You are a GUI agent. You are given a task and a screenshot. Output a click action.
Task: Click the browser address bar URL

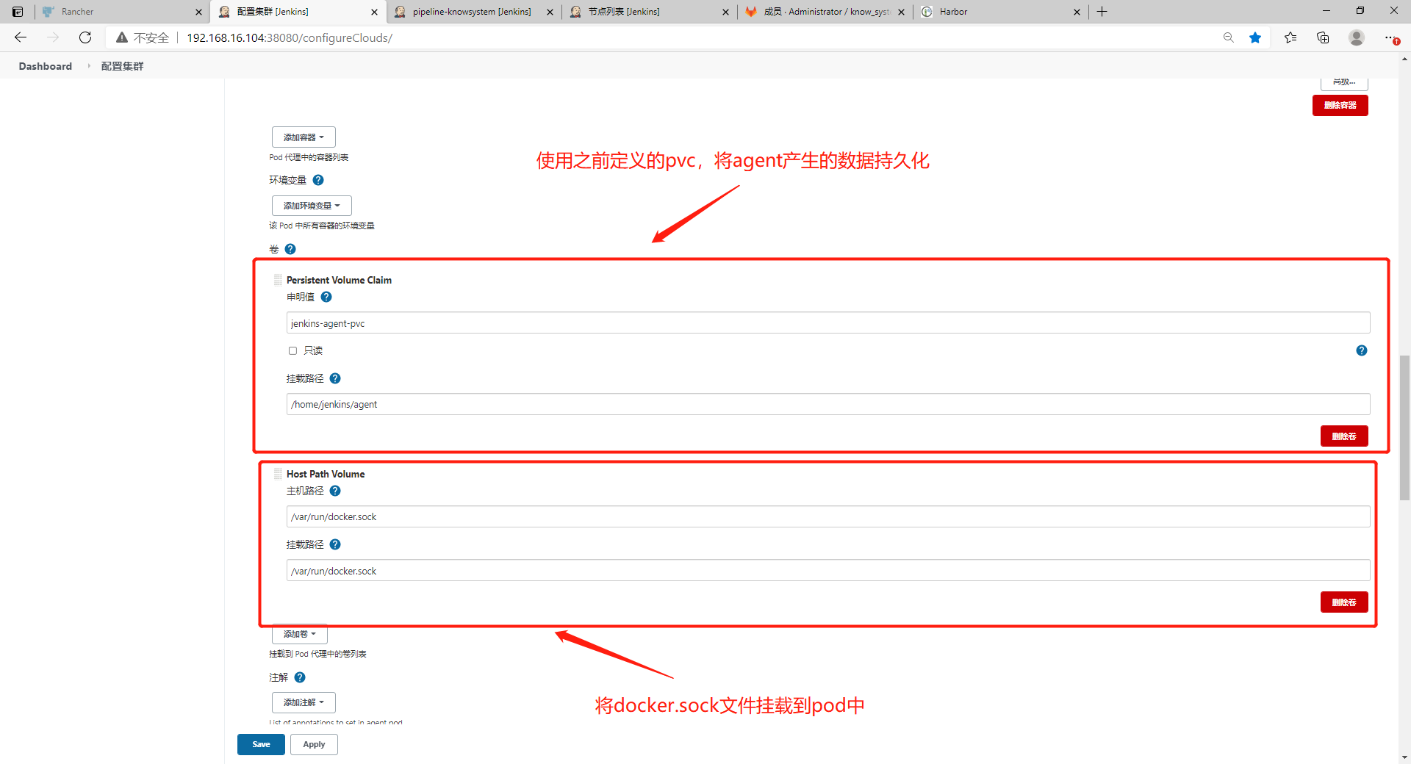(x=290, y=37)
